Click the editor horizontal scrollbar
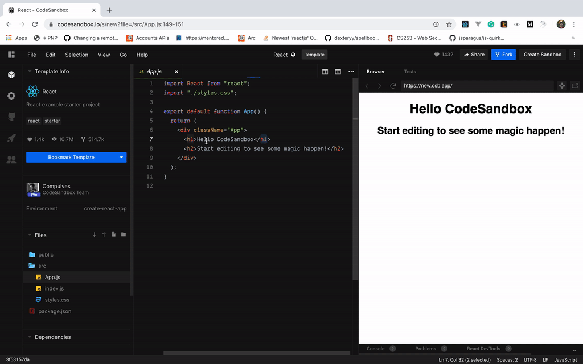This screenshot has width=583, height=364. pyautogui.click(x=257, y=353)
